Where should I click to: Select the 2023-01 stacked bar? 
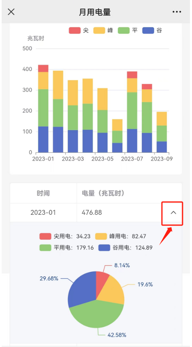coord(43,109)
